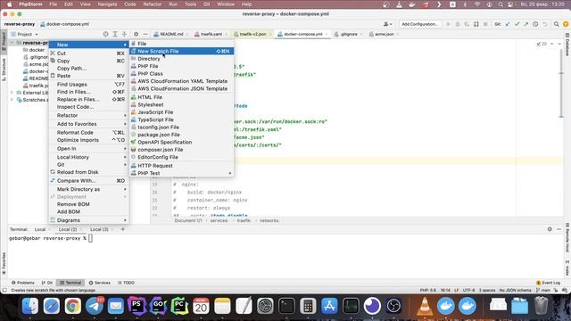Select Optimize Imports
The height and width of the screenshot is (321, 571).
click(x=89, y=140)
